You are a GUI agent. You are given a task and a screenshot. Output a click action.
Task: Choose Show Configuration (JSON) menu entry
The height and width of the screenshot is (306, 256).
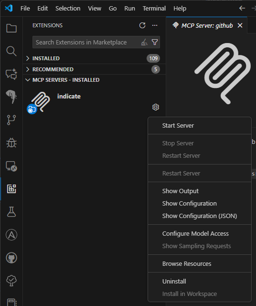[200, 216]
